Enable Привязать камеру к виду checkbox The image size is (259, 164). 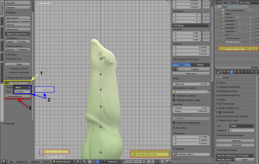click(174, 100)
